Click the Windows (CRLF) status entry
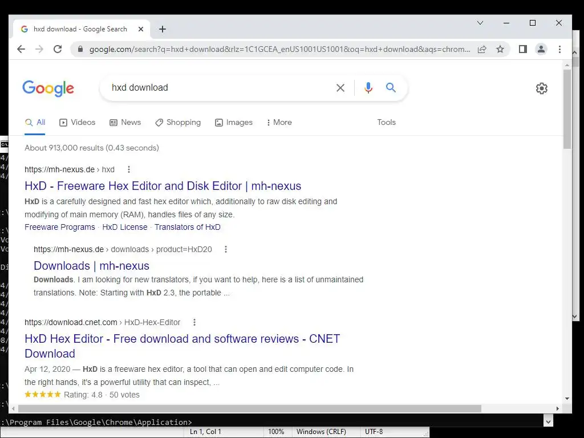This screenshot has height=438, width=584. pyautogui.click(x=321, y=432)
